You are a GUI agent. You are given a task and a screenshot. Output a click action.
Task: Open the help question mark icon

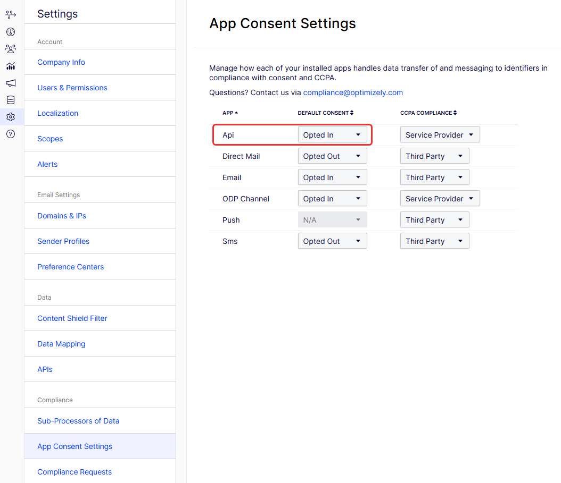[x=11, y=134]
